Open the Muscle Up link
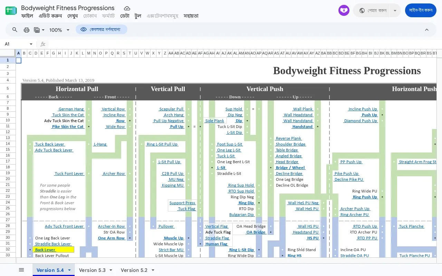Viewport: 442px width, 276px height. click(x=174, y=238)
